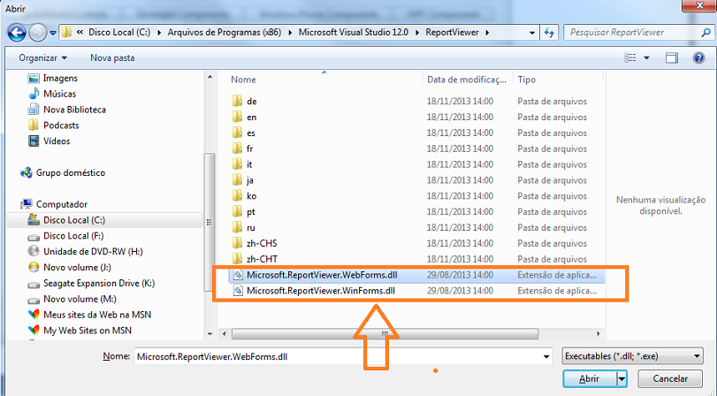Click Meus sites da Web na MSN
Image resolution: width=717 pixels, height=396 pixels.
[x=89, y=315]
